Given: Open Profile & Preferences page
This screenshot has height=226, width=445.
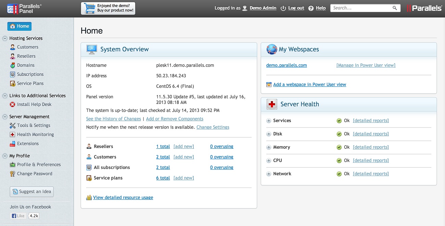Looking at the screenshot, I should 39,165.
